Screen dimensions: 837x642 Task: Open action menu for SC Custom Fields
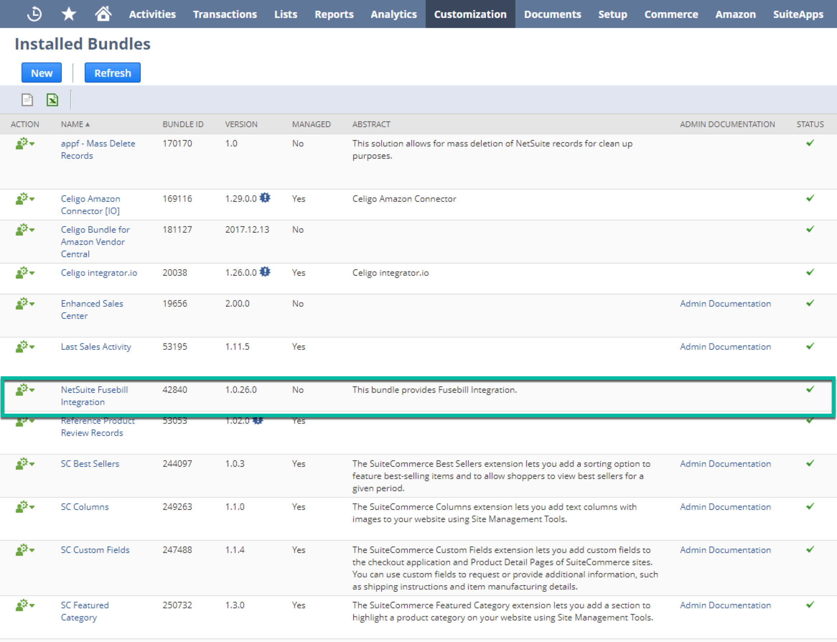click(x=25, y=550)
